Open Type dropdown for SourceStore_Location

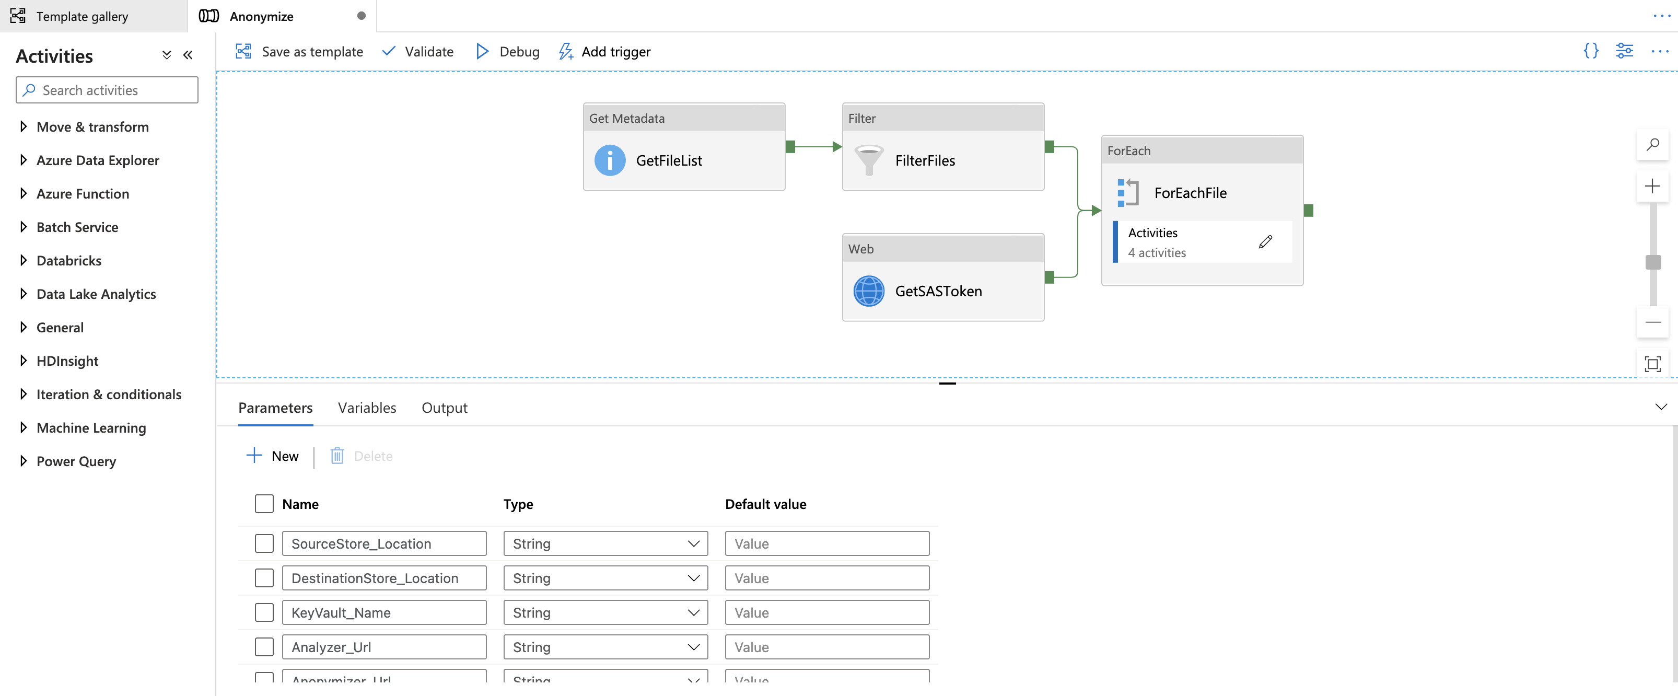[x=605, y=543]
